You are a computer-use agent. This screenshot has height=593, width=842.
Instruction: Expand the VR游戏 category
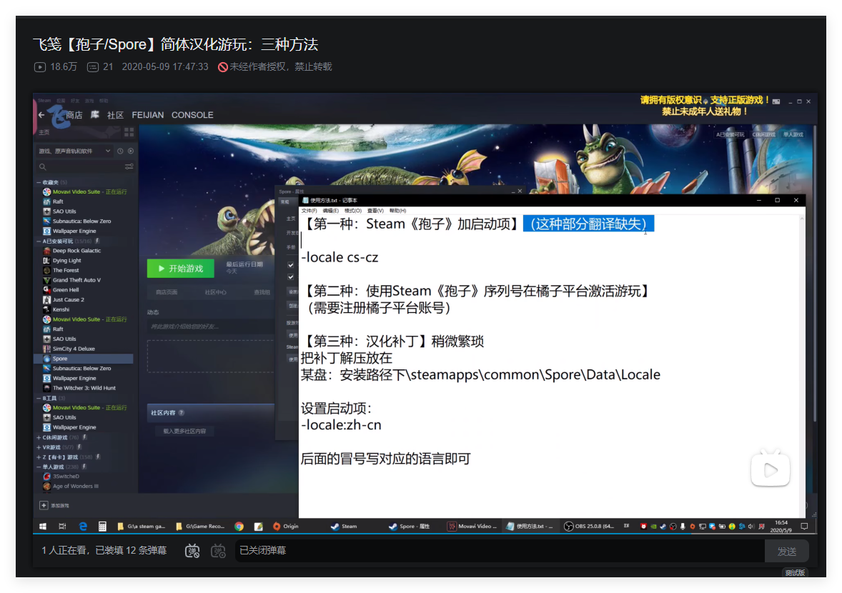(39, 447)
